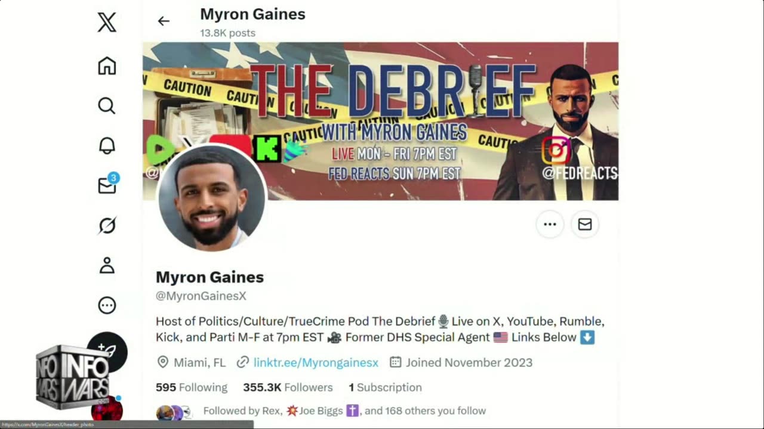Open the More circle-dots sidebar icon

click(107, 305)
